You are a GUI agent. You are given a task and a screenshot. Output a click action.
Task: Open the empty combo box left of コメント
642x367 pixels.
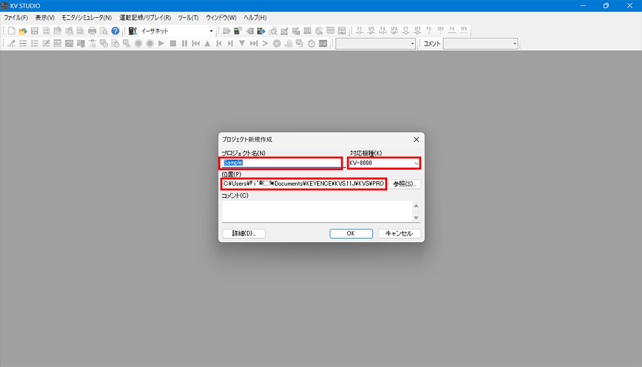(x=413, y=44)
